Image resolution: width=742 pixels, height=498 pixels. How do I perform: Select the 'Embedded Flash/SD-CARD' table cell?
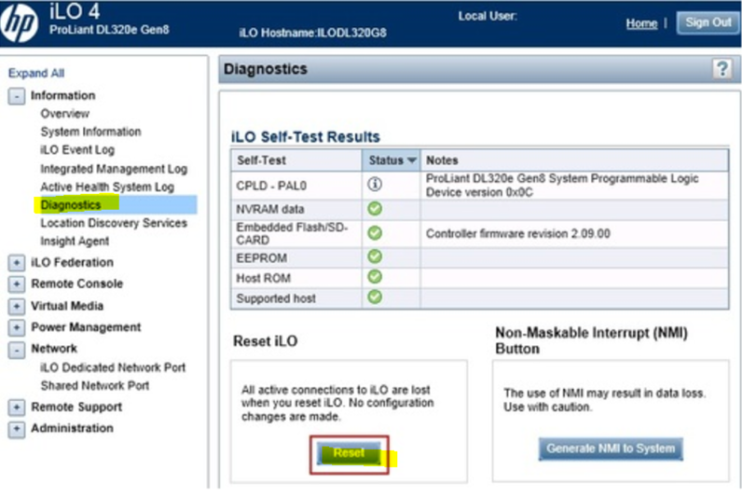(296, 234)
